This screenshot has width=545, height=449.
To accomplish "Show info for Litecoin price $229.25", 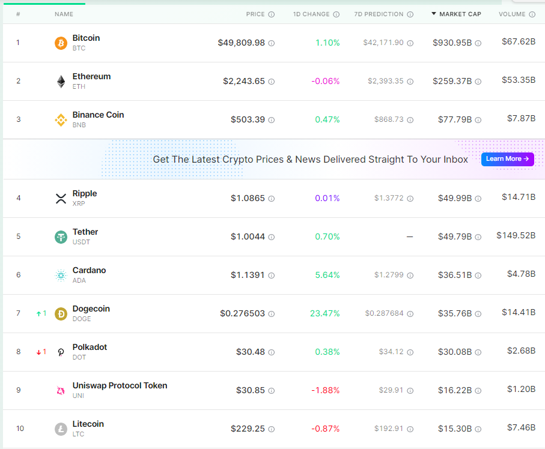I will [x=272, y=429].
